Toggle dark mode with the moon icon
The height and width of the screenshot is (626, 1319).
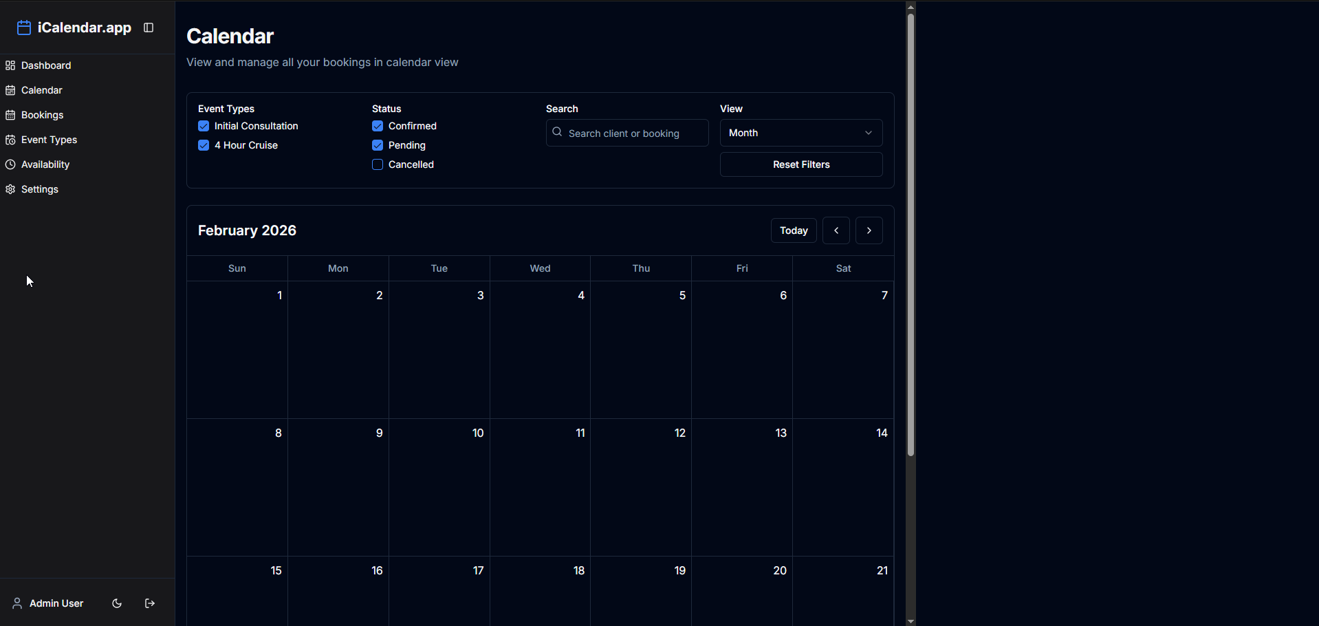(117, 603)
